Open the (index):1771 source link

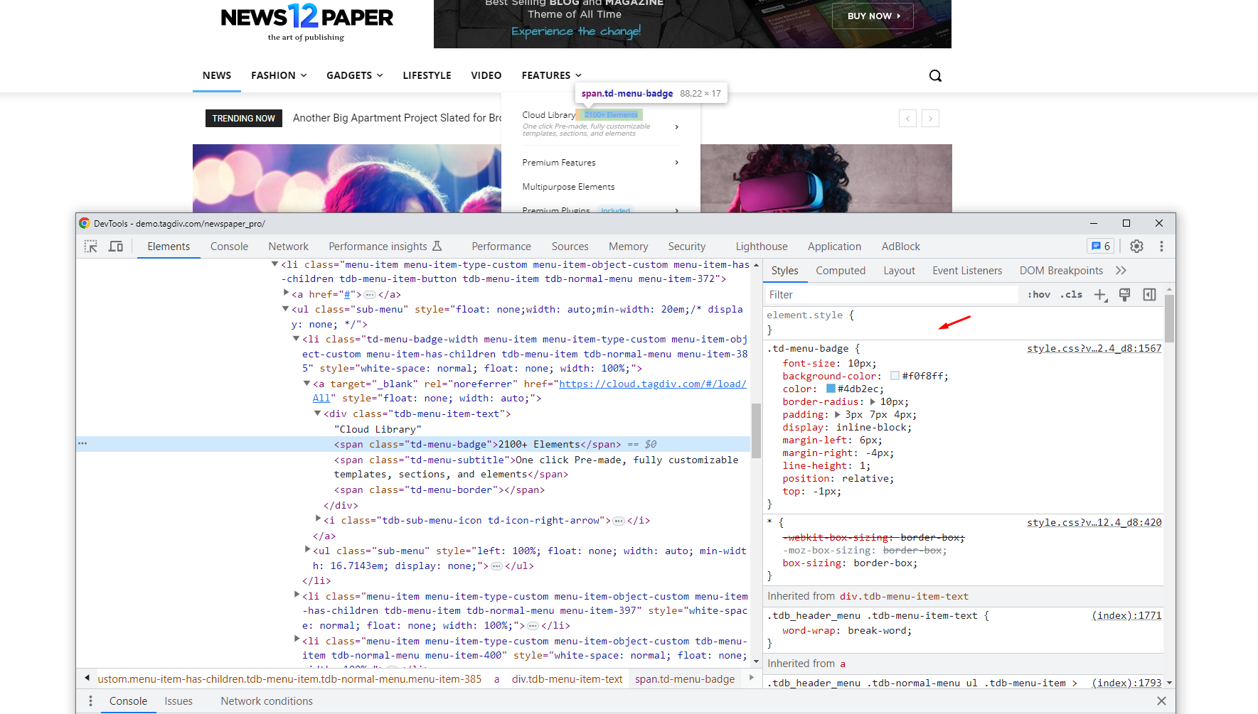[x=1126, y=616]
